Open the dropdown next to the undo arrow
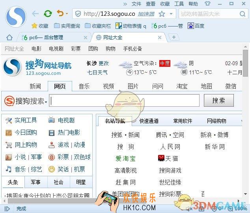This screenshot has height=213, width=250. pos(67,14)
